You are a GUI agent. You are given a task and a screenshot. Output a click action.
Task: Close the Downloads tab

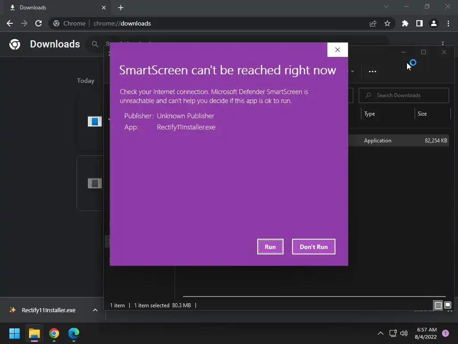pyautogui.click(x=104, y=8)
